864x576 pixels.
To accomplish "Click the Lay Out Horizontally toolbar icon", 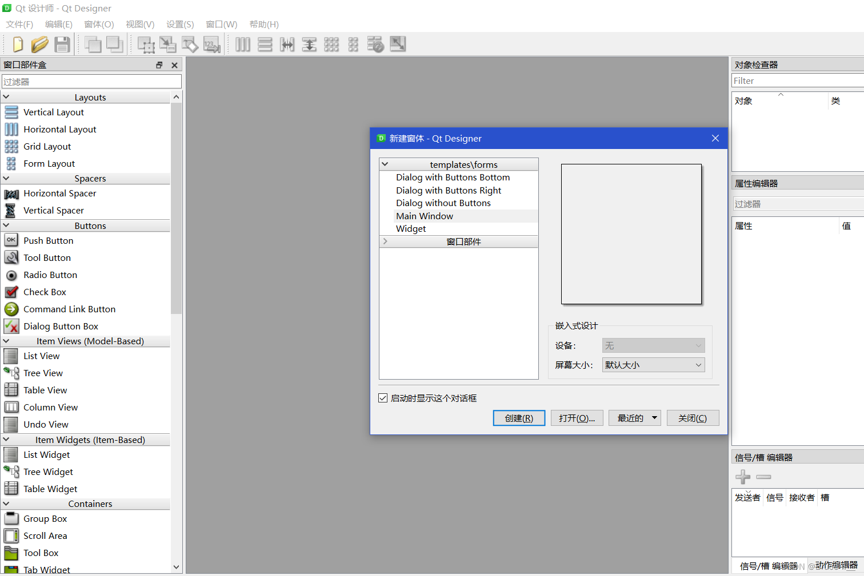I will tap(243, 44).
